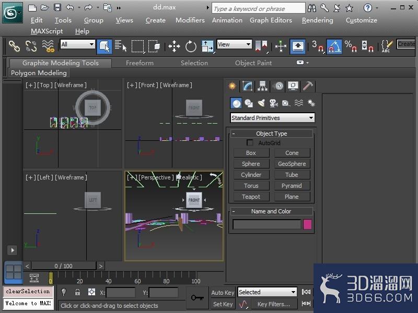
Task: Create a new scene file icon
Action: tap(32, 8)
